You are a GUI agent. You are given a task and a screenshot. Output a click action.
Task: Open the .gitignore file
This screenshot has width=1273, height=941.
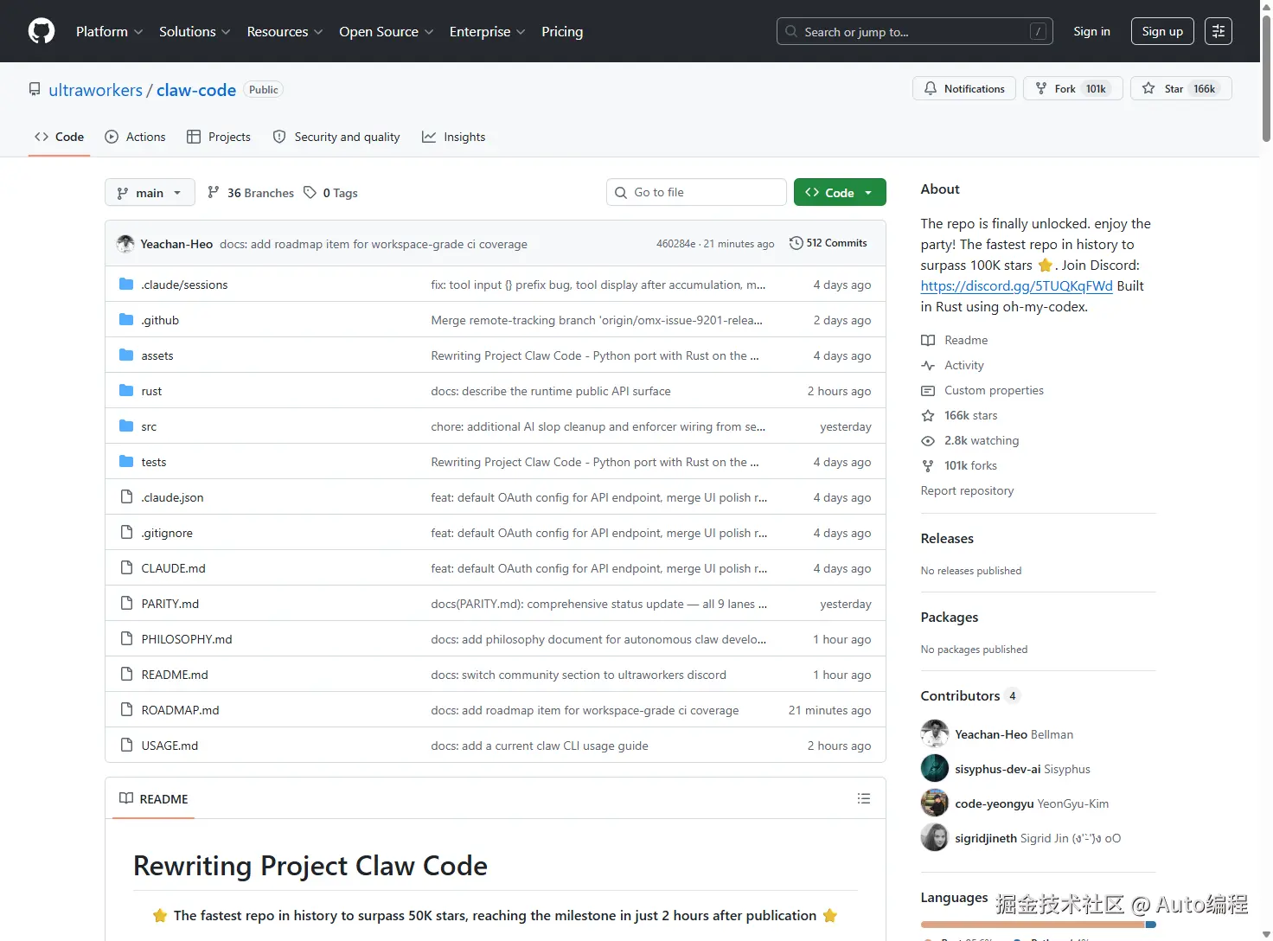coord(167,533)
